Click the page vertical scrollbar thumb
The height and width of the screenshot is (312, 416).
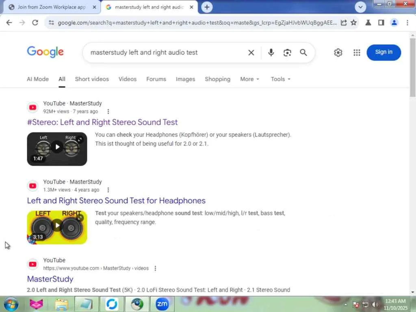(413, 68)
